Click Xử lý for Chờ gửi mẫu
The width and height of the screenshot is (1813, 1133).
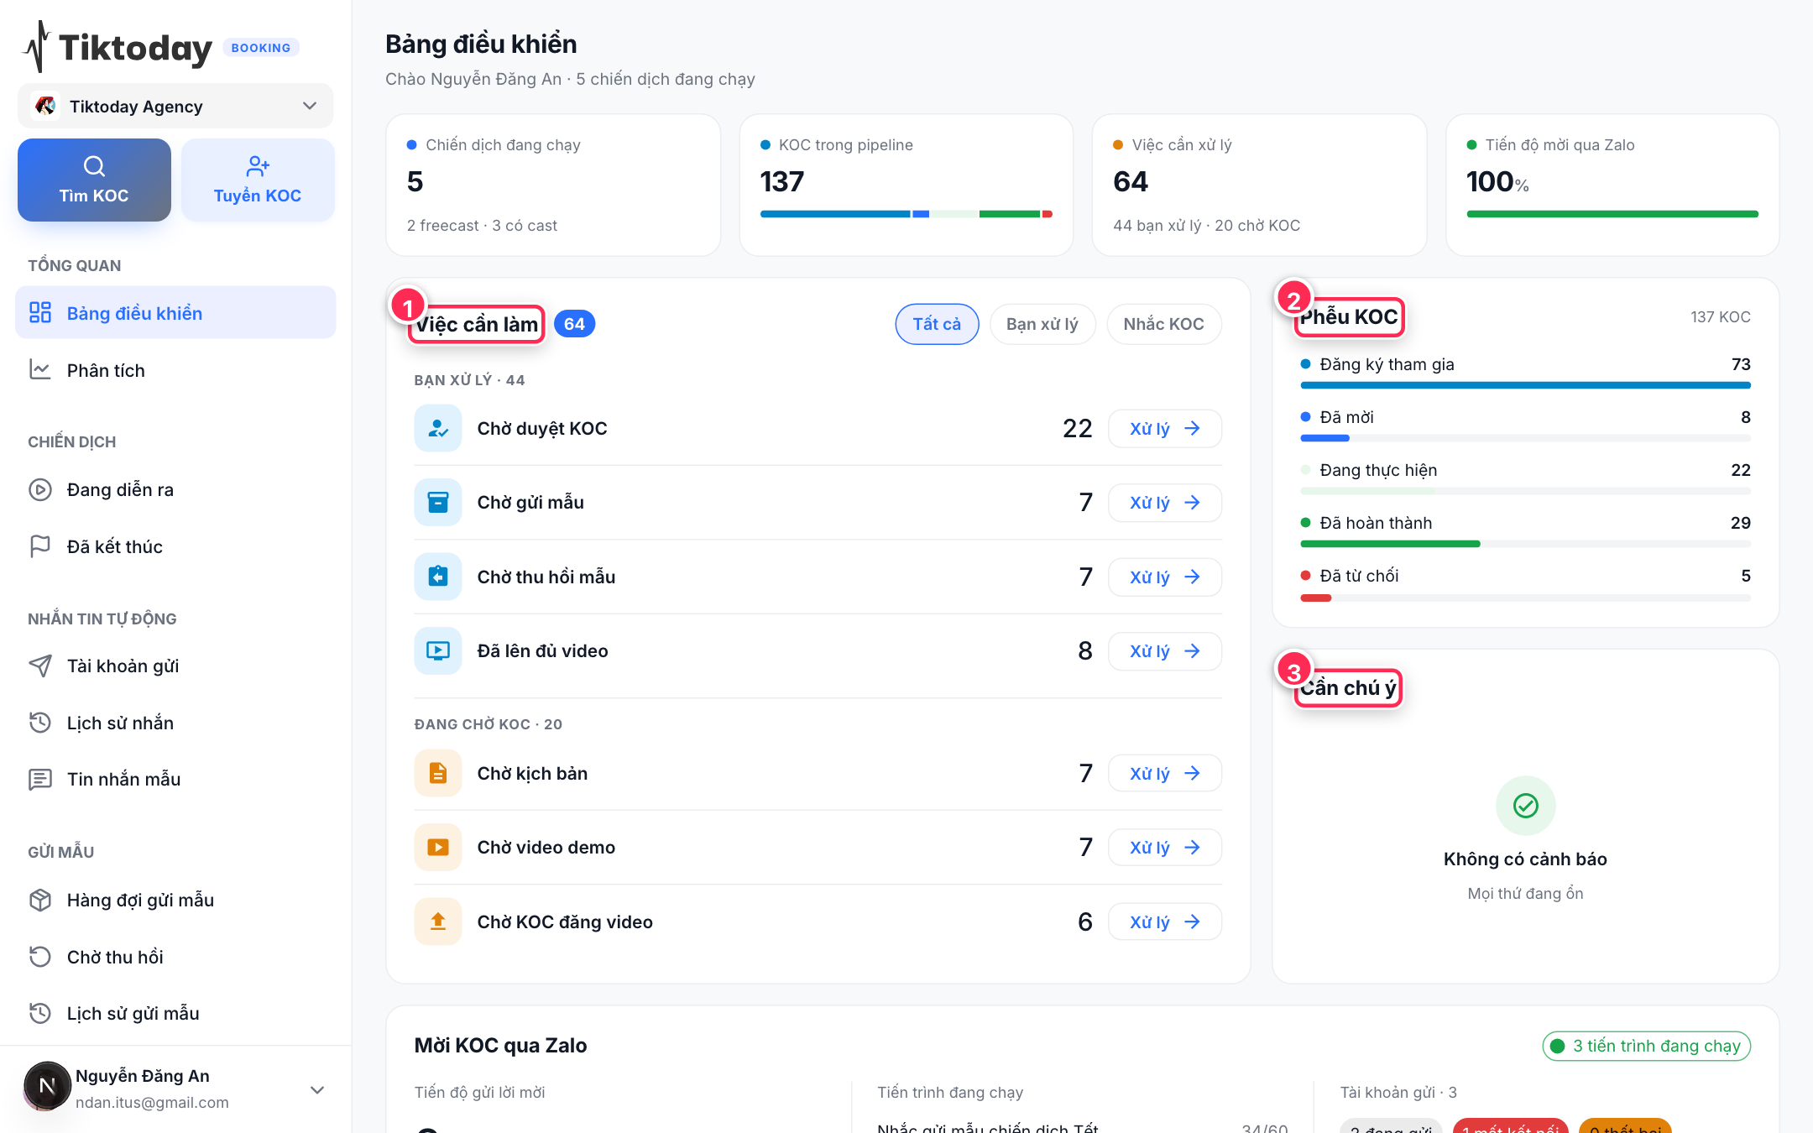pos(1165,502)
